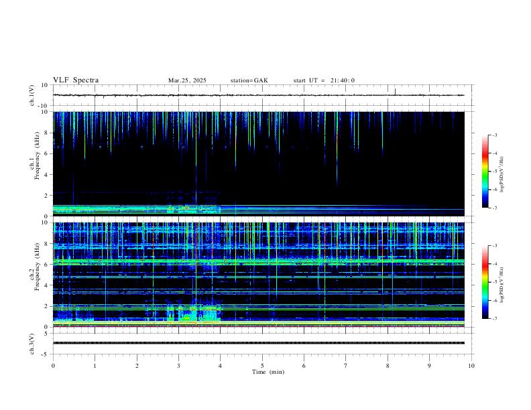Select the date text "Mar.25, 2025"
This screenshot has width=531, height=410.
pyautogui.click(x=187, y=80)
